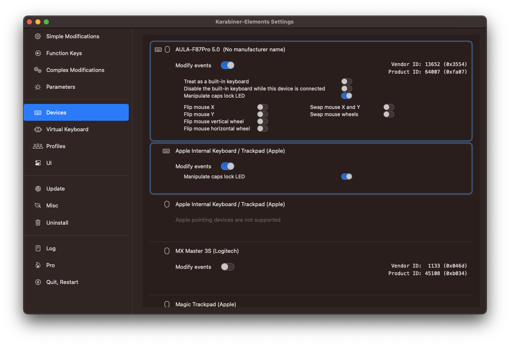Click the MX Master 3S (Logitech) device name
The image size is (510, 345).
click(207, 251)
